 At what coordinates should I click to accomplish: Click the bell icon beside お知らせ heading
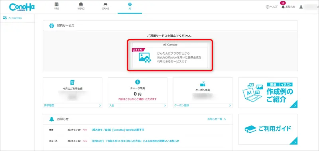52,119
